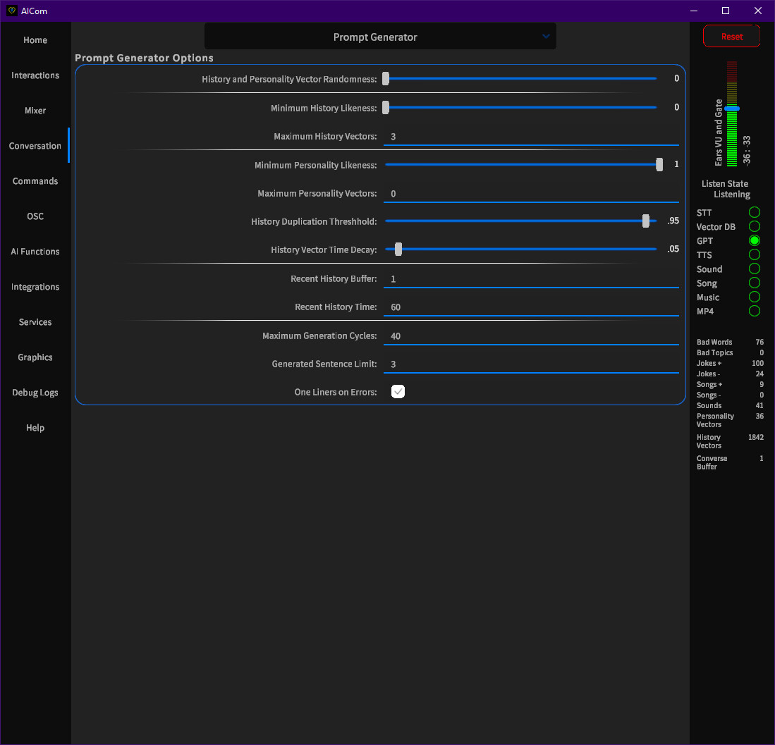The width and height of the screenshot is (775, 745).
Task: Open the Mixer section in sidebar
Action: (x=35, y=111)
